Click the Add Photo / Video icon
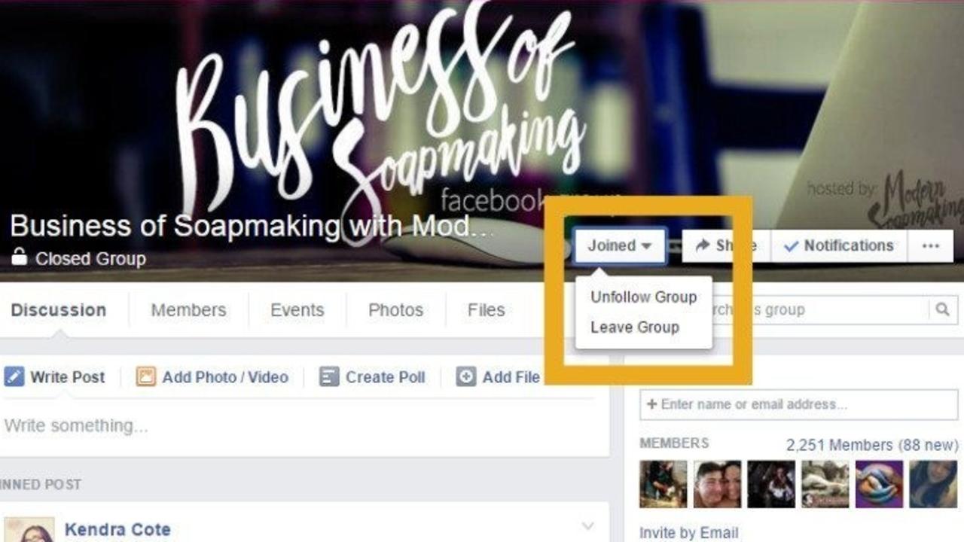The width and height of the screenshot is (964, 542). click(145, 376)
